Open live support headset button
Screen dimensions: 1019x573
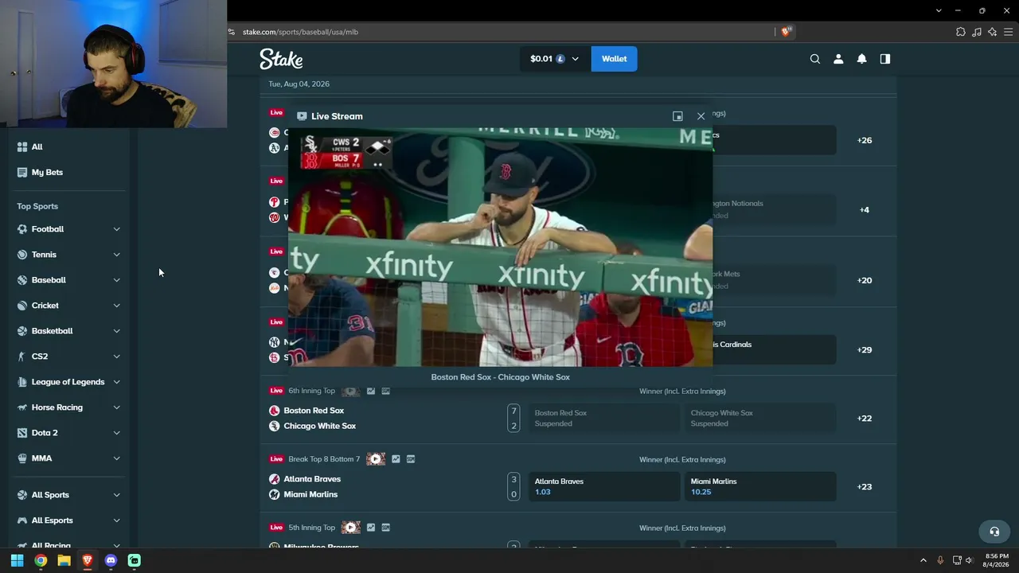click(x=994, y=531)
